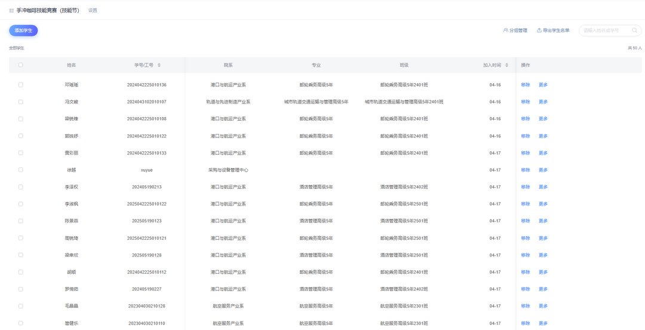Open 更多 for ID 2024042225010108
Viewport: 645px width, 330px height.
[543, 118]
